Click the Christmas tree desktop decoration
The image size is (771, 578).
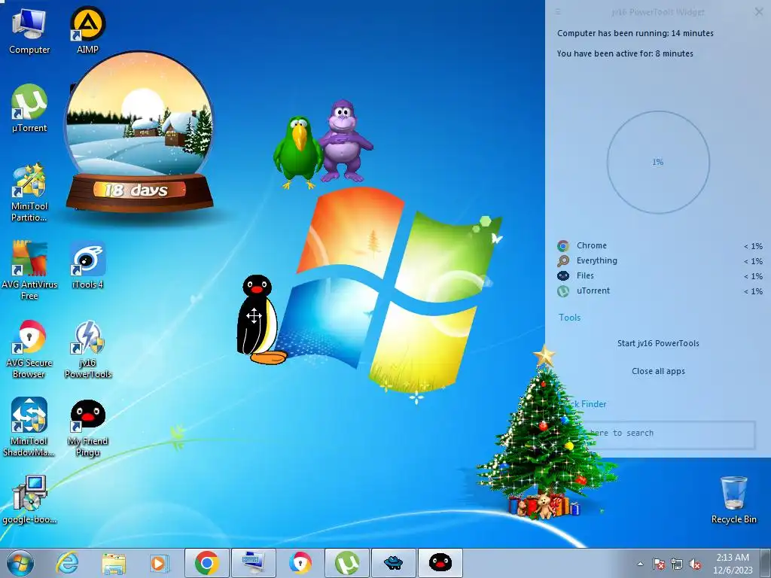pos(545,433)
